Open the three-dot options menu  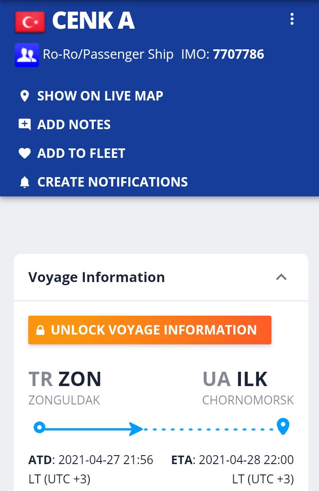[292, 19]
